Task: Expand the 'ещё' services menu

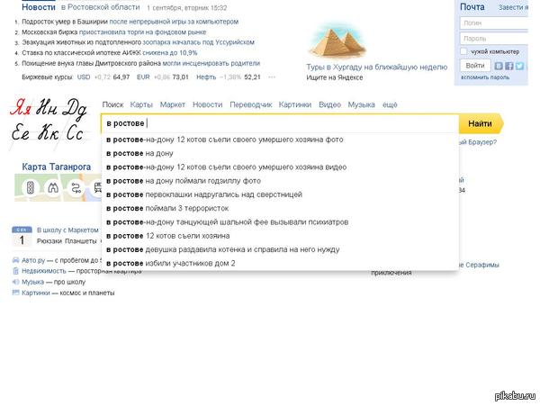Action: 390,105
